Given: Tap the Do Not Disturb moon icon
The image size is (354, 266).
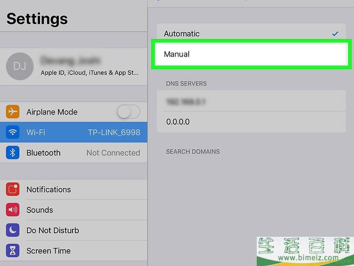Looking at the screenshot, I should click(13, 230).
